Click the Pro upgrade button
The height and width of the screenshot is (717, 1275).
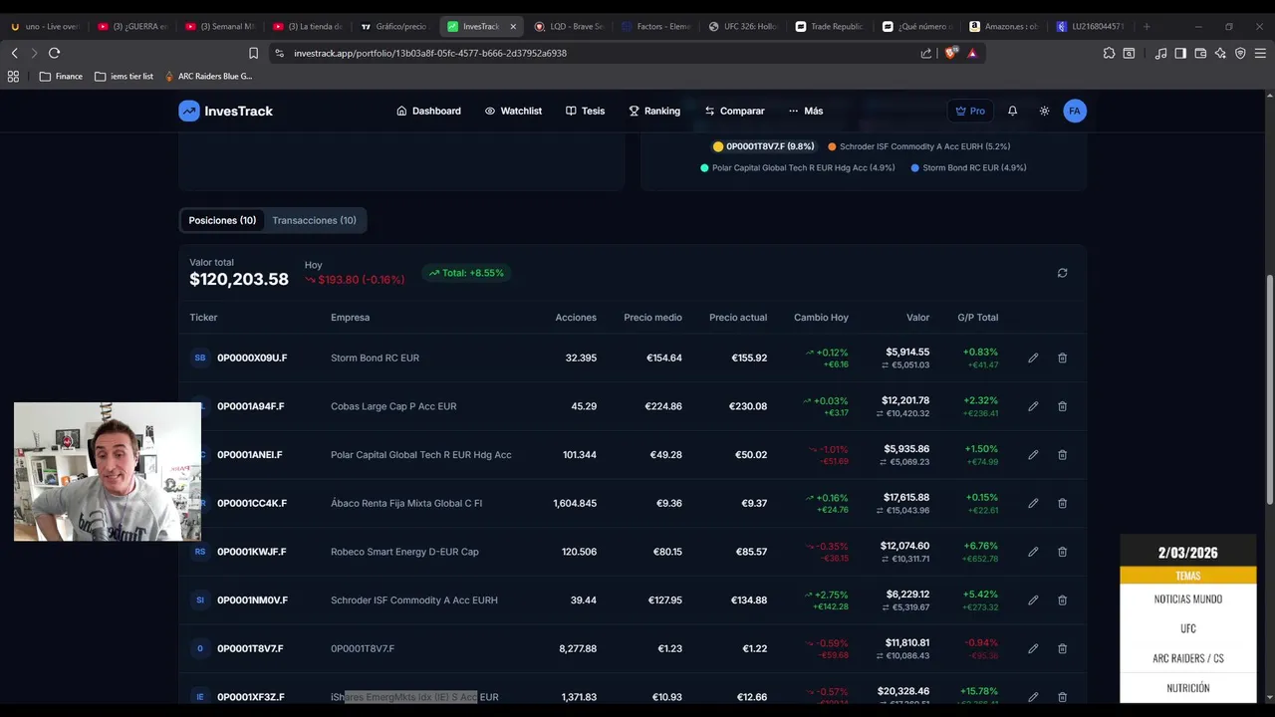970,111
